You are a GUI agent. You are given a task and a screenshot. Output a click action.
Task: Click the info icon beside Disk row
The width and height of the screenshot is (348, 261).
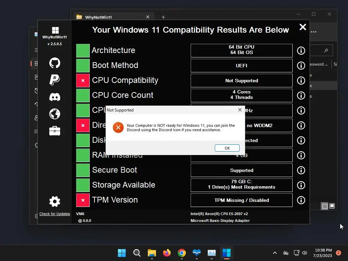(301, 140)
